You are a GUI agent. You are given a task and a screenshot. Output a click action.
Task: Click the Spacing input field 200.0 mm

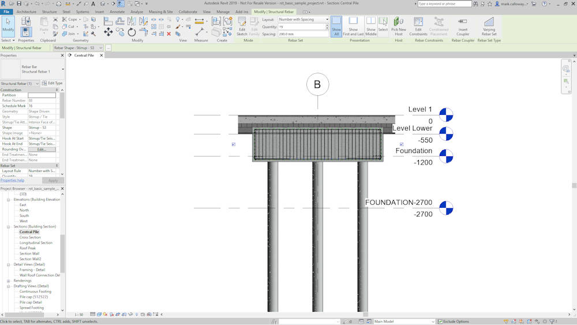[304, 34]
